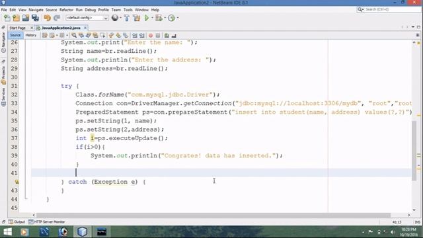Image resolution: width=423 pixels, height=238 pixels.
Task: Open the Services side panel
Action: pyautogui.click(x=3, y=97)
